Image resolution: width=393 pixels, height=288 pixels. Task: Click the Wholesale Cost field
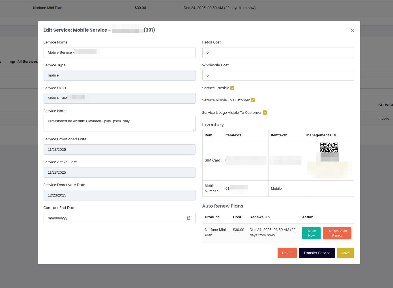278,75
